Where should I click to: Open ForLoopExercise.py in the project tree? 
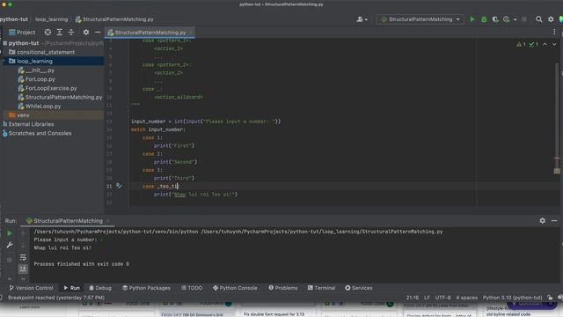click(51, 88)
